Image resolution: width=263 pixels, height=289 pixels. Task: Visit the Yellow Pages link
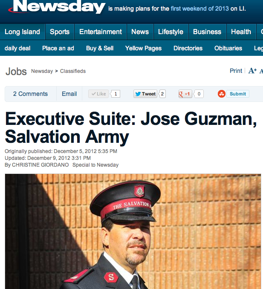point(143,48)
